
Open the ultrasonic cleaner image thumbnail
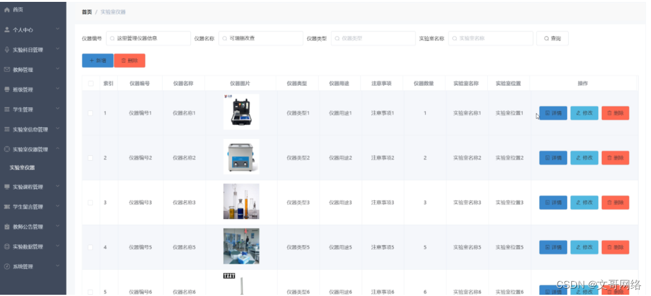[x=241, y=156]
